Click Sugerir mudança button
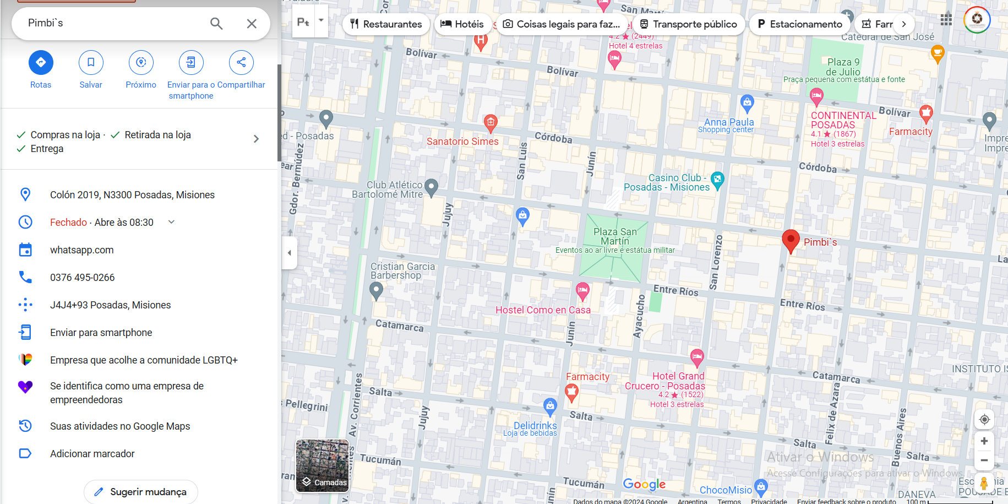 pyautogui.click(x=141, y=492)
